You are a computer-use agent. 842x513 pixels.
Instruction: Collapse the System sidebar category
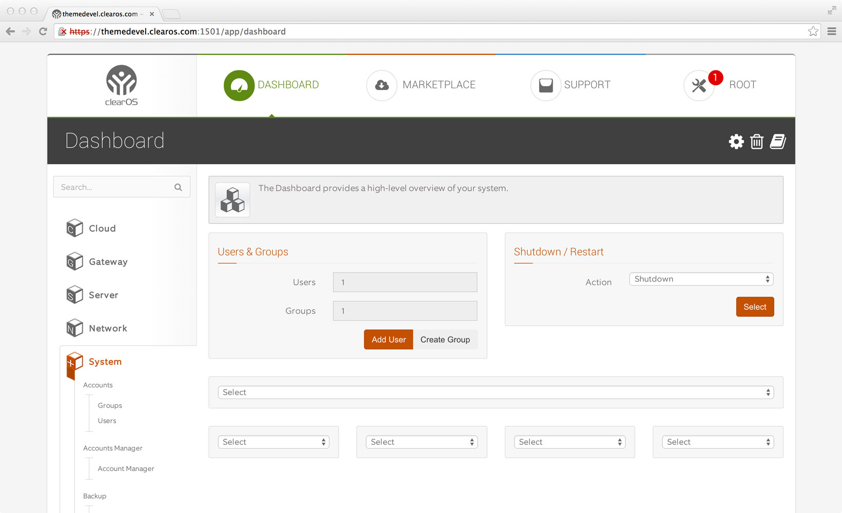coord(105,362)
